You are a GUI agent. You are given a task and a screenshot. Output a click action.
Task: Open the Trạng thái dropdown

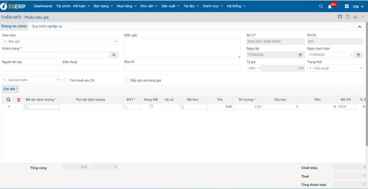point(335,68)
